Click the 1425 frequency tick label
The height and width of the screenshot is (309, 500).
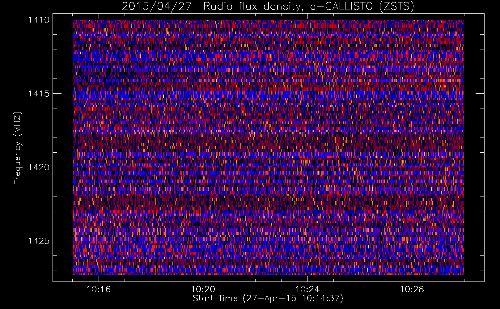(39, 241)
